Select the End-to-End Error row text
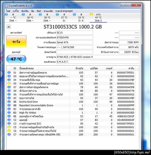The width and height of the screenshot is (151, 155). click(x=29, y=102)
